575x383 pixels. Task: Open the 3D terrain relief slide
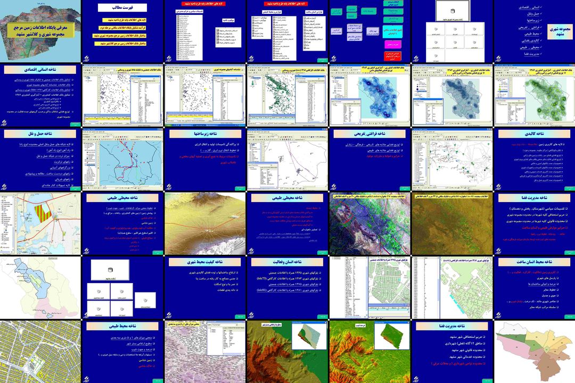205,223
